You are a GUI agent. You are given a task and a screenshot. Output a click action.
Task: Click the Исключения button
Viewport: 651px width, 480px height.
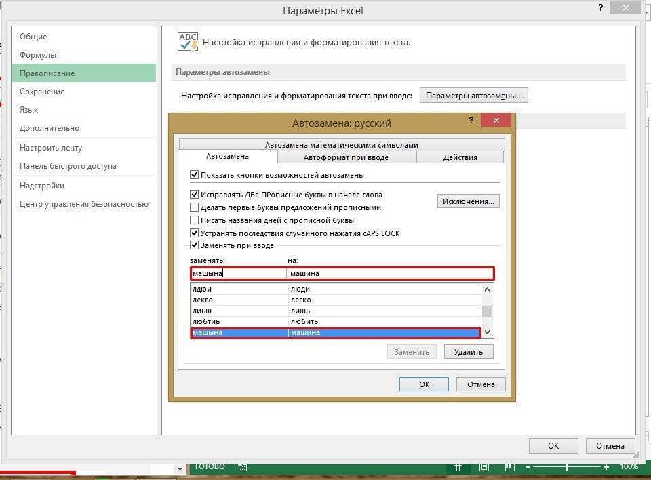point(469,201)
